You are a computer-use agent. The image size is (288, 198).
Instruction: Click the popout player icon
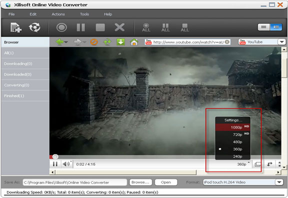pos(258,164)
